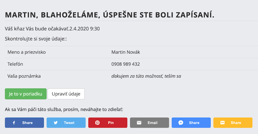Click the "Martin, blahoželáme" confirmation heading
The width and height of the screenshot is (258, 134).
click(x=110, y=15)
